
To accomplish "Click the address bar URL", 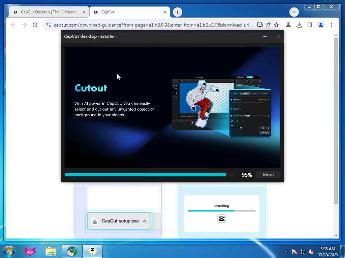I will point(153,25).
